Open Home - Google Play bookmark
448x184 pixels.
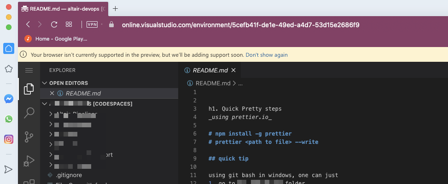56,39
